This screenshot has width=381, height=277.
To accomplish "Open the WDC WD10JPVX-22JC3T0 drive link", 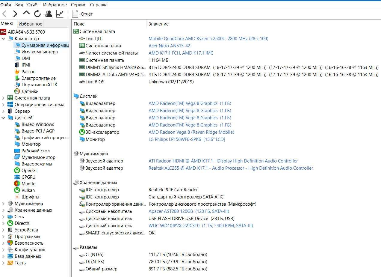I will click(x=201, y=226).
